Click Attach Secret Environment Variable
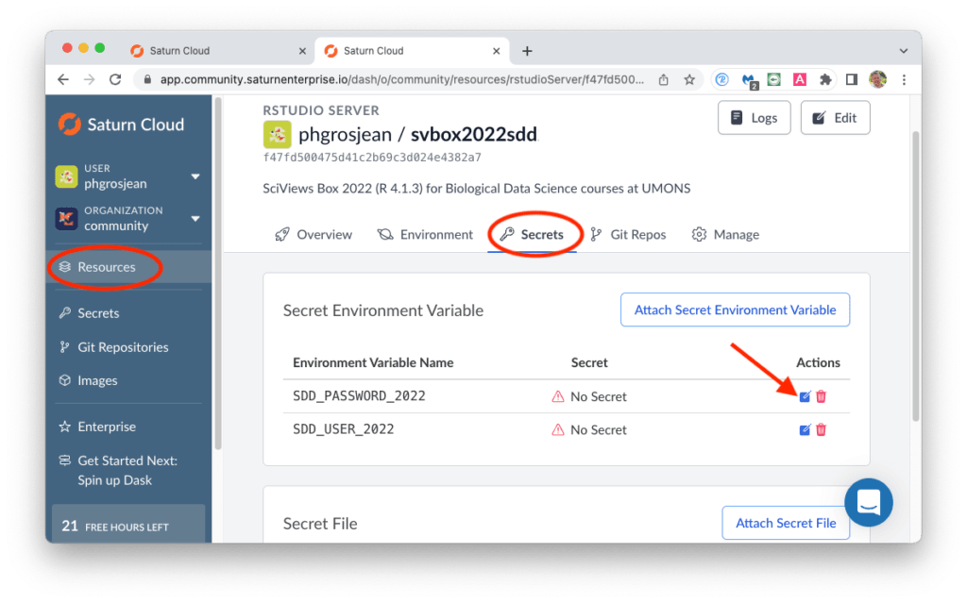The width and height of the screenshot is (967, 603). (x=735, y=310)
